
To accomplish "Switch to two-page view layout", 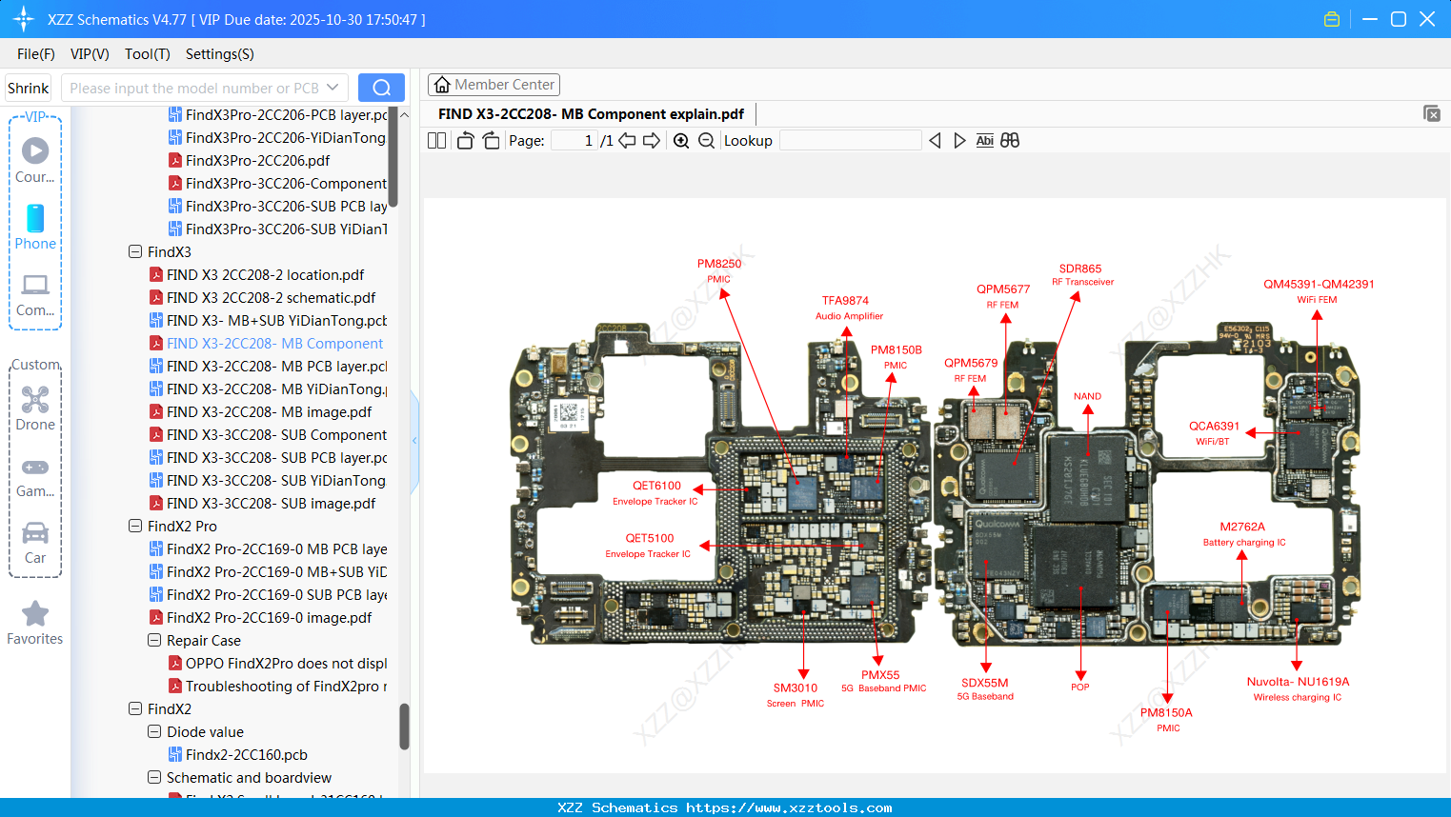I will pyautogui.click(x=436, y=139).
